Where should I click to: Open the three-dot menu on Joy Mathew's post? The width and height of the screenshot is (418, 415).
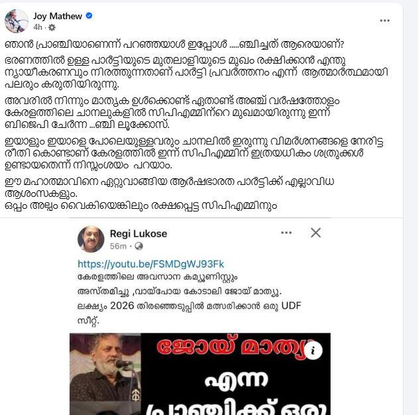tap(385, 21)
